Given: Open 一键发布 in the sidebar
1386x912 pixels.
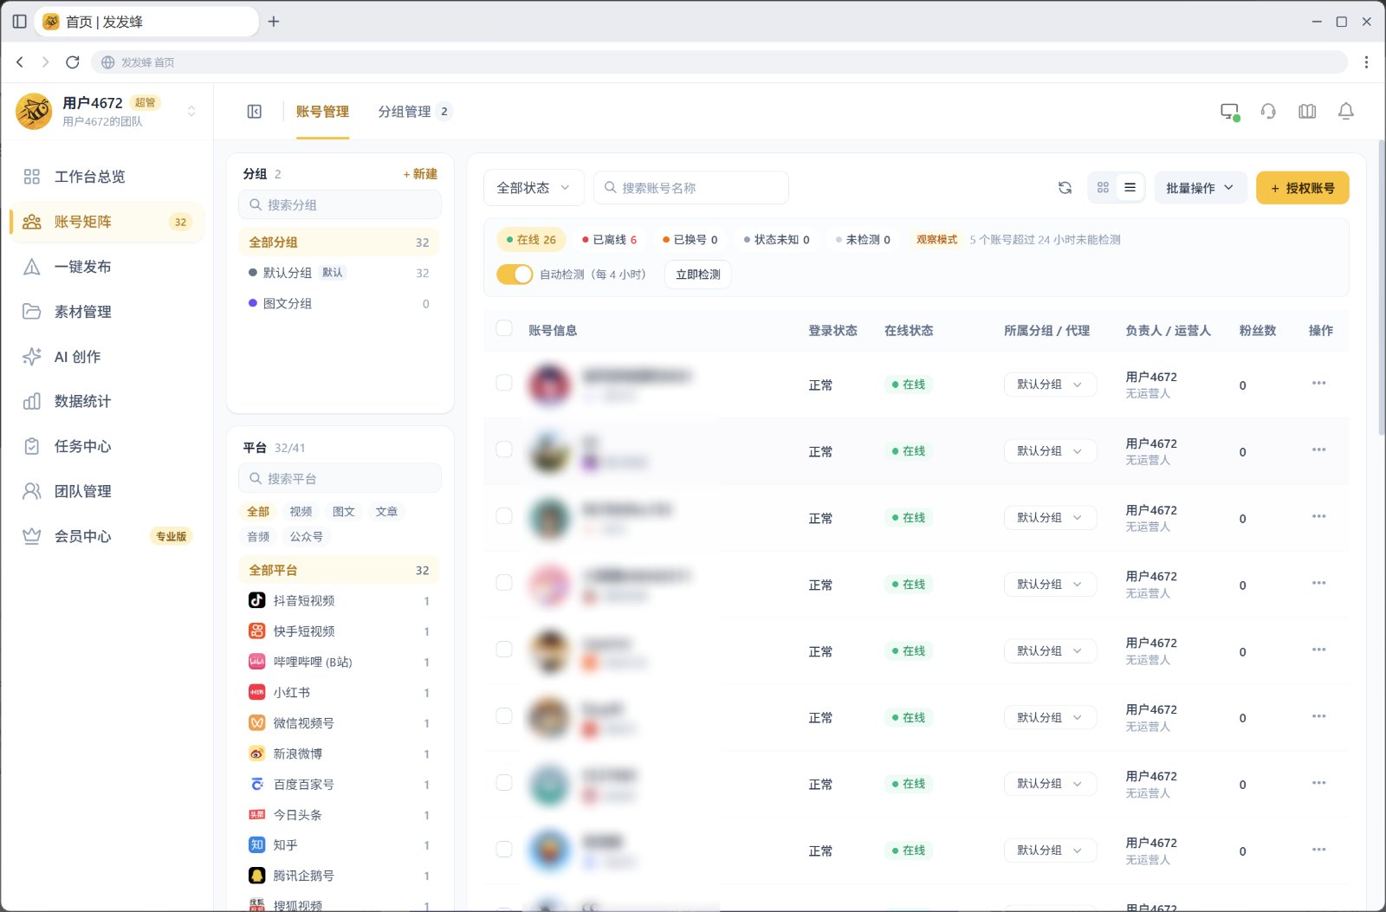Looking at the screenshot, I should [107, 267].
